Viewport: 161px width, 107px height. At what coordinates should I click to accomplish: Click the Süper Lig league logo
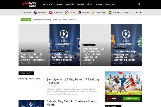(21, 12)
